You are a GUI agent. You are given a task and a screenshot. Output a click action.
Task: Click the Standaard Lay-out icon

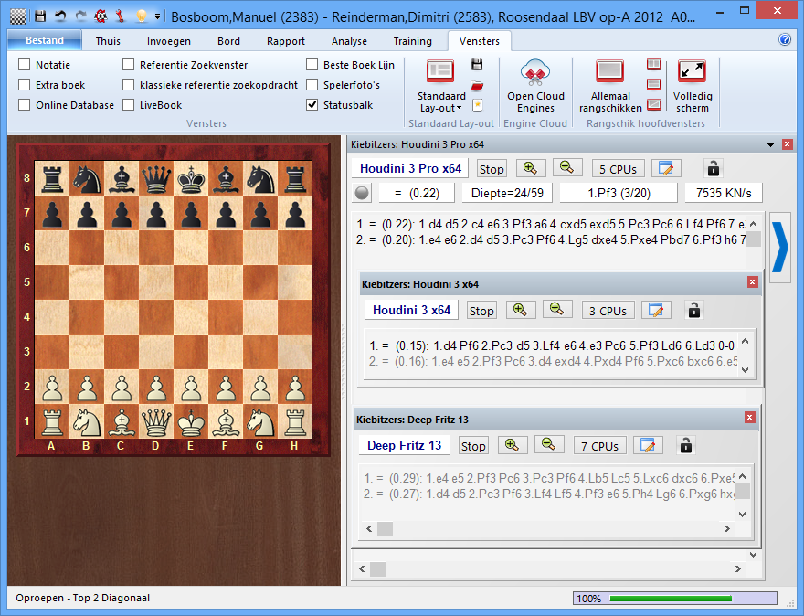tap(440, 71)
